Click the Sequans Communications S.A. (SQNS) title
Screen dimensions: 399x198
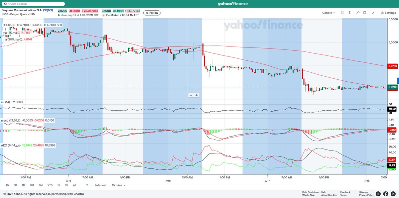[x=28, y=11]
